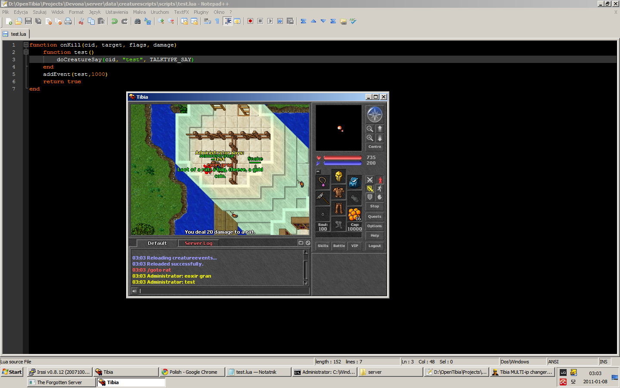Click the stack of 16 oranges slot
The width and height of the screenshot is (620, 388).
[x=355, y=214]
